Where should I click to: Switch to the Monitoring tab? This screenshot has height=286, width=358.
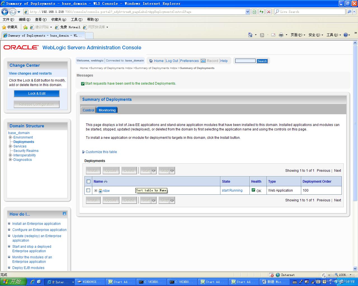107,110
